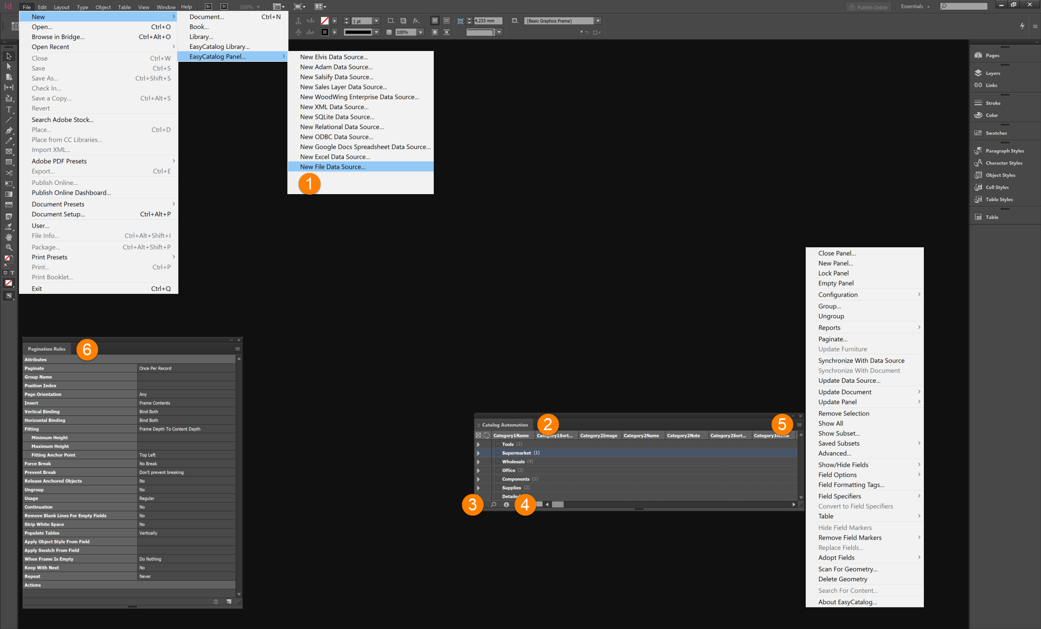
Task: Click the stroke color swatch in control bar
Action: point(325,32)
